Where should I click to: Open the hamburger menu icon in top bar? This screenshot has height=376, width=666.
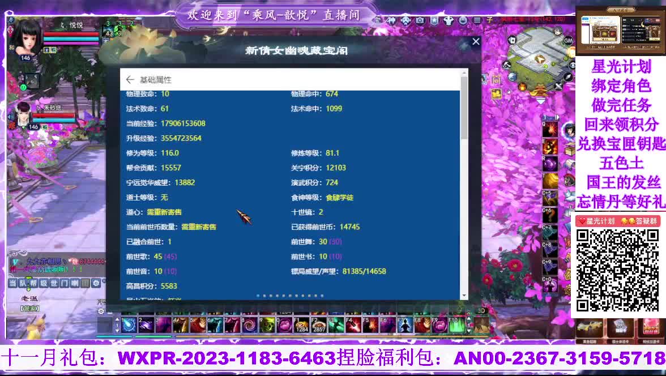(x=477, y=20)
